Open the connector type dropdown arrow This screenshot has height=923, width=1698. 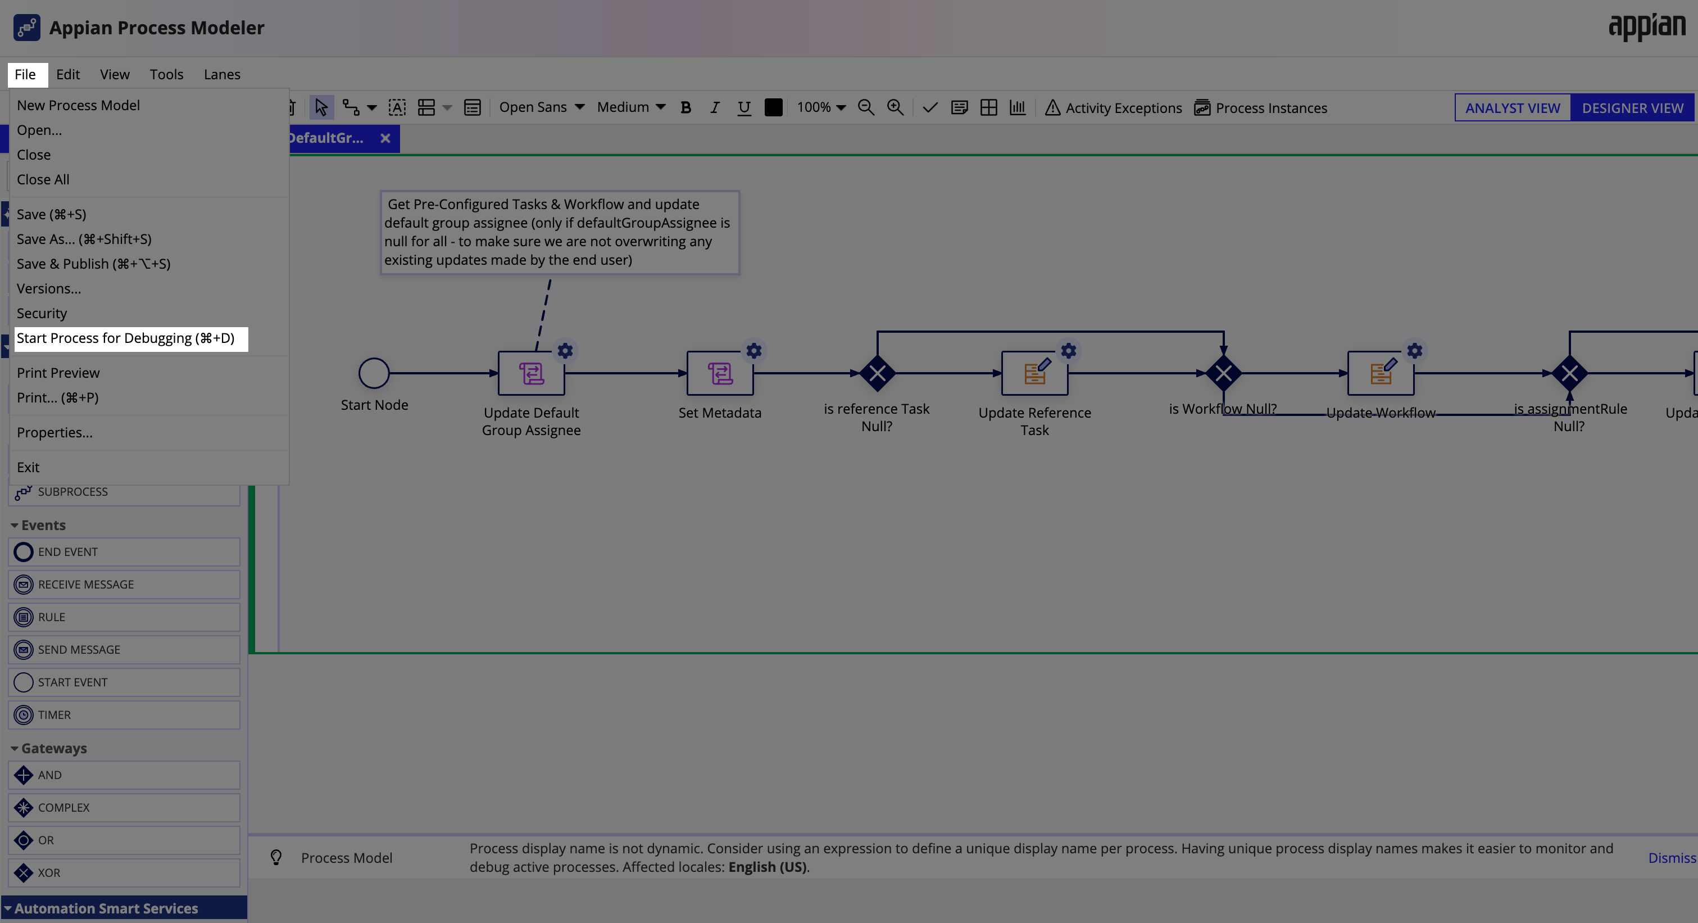tap(372, 107)
